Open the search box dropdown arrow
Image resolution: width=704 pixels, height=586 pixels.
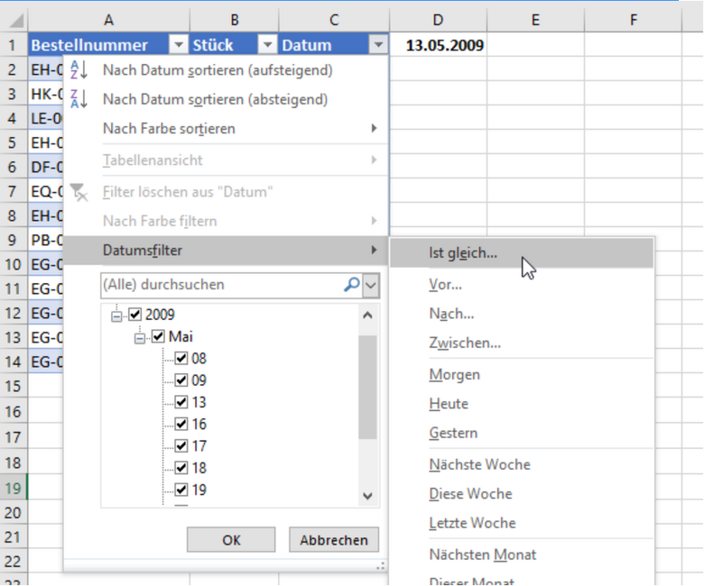(371, 285)
